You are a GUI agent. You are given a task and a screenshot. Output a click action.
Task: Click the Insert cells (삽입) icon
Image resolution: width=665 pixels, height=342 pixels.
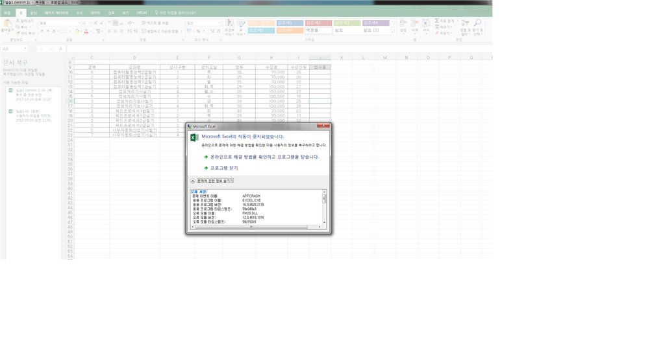coord(403,23)
